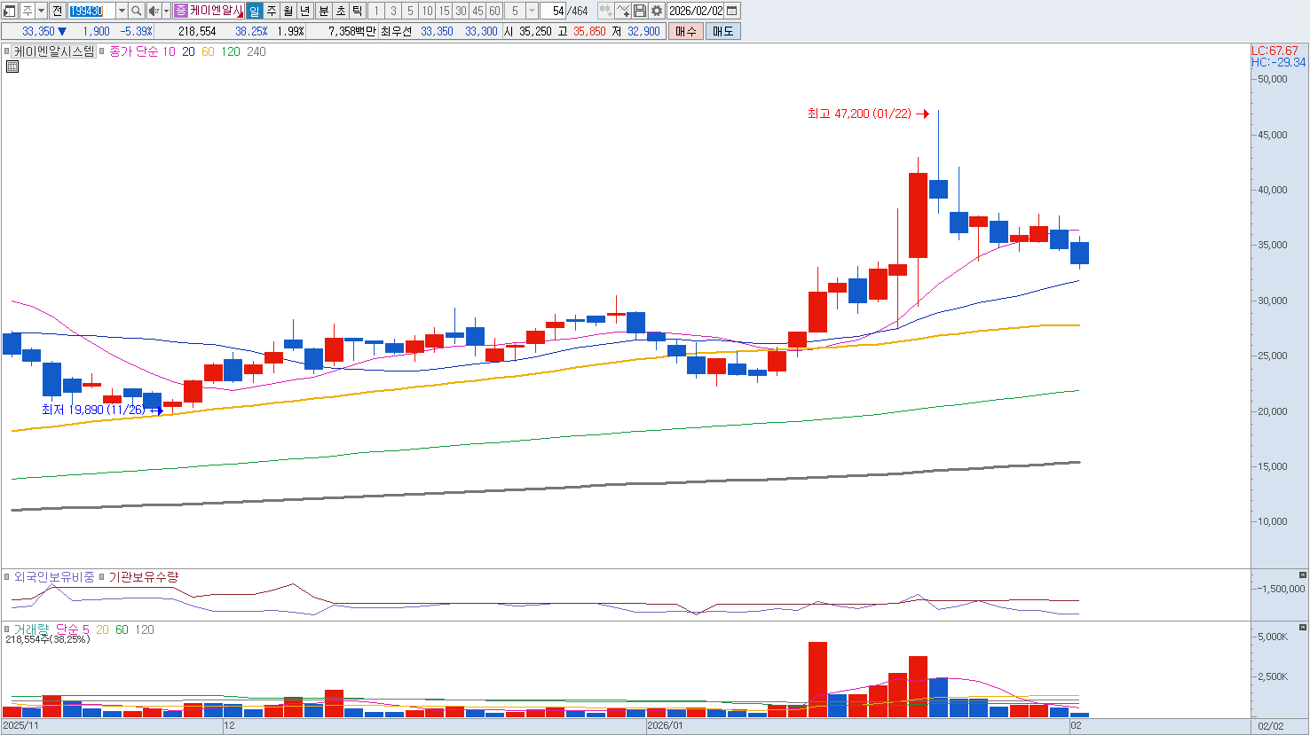Toggle the 주 (weekly) chart period
Screen dimensions: 1310x735
pos(272,11)
